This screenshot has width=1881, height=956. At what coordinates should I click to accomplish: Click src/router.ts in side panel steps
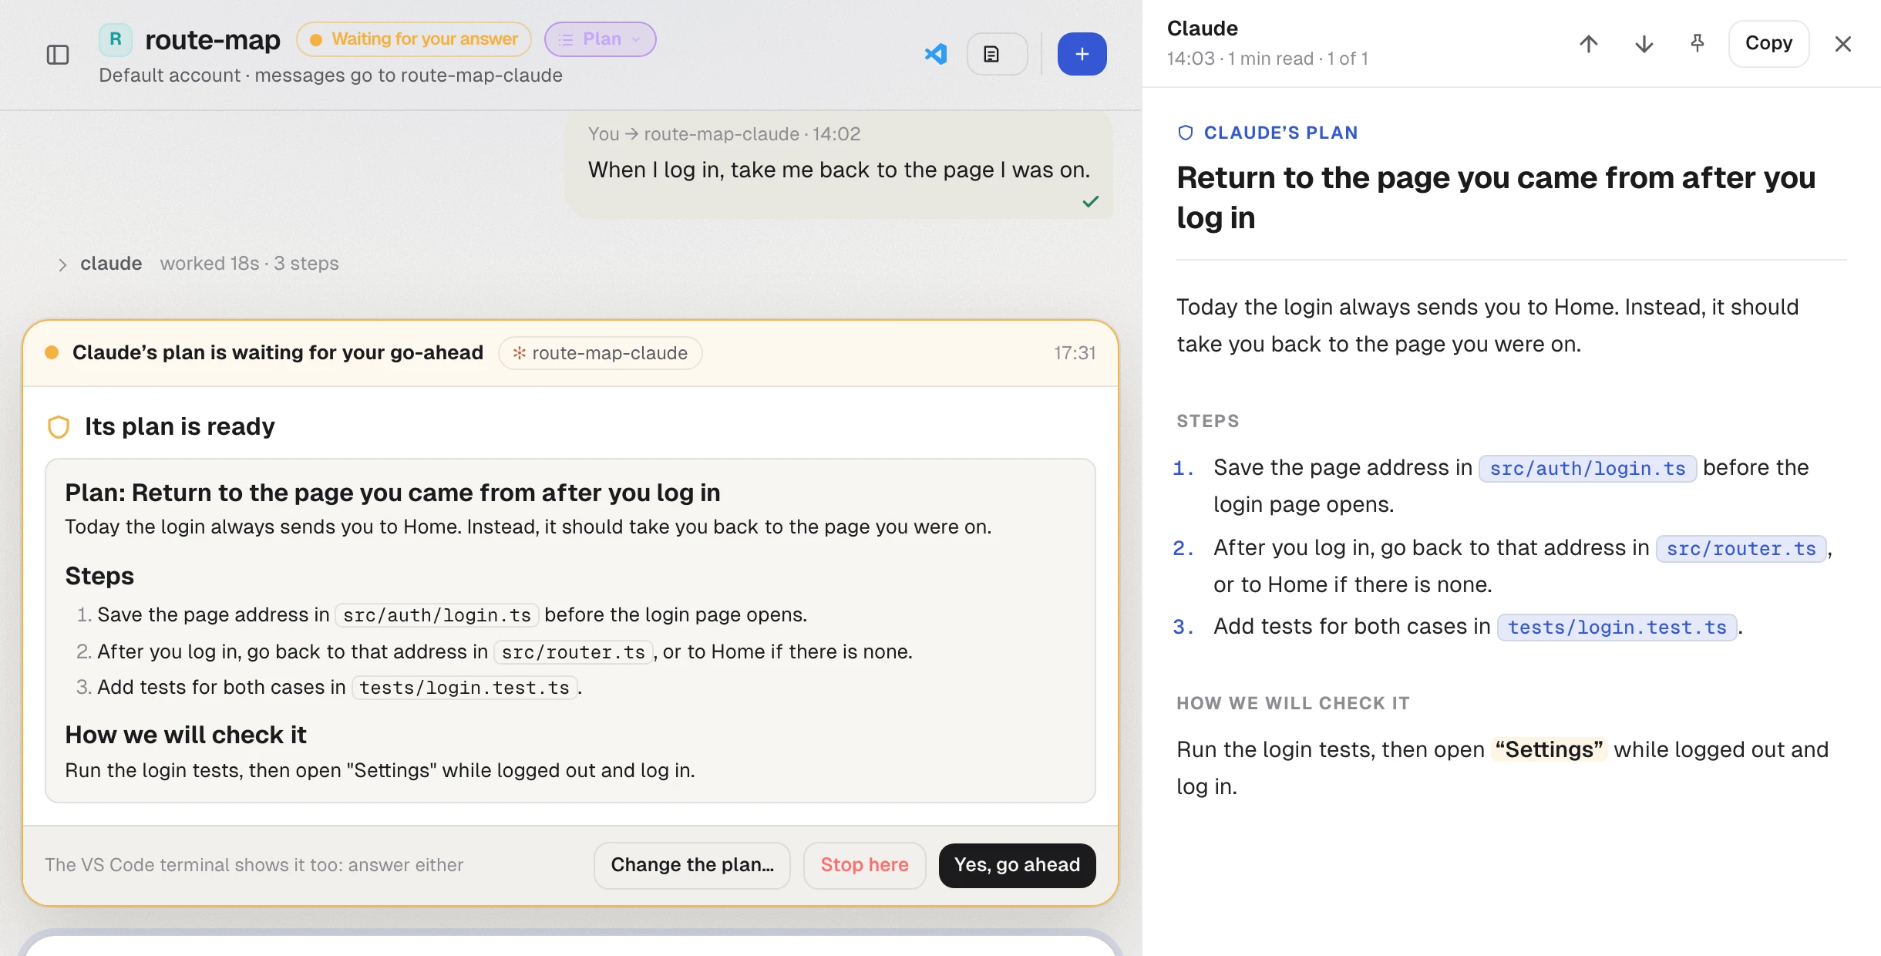pos(1741,549)
